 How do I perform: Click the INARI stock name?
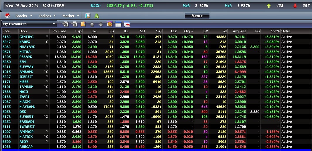24,97
